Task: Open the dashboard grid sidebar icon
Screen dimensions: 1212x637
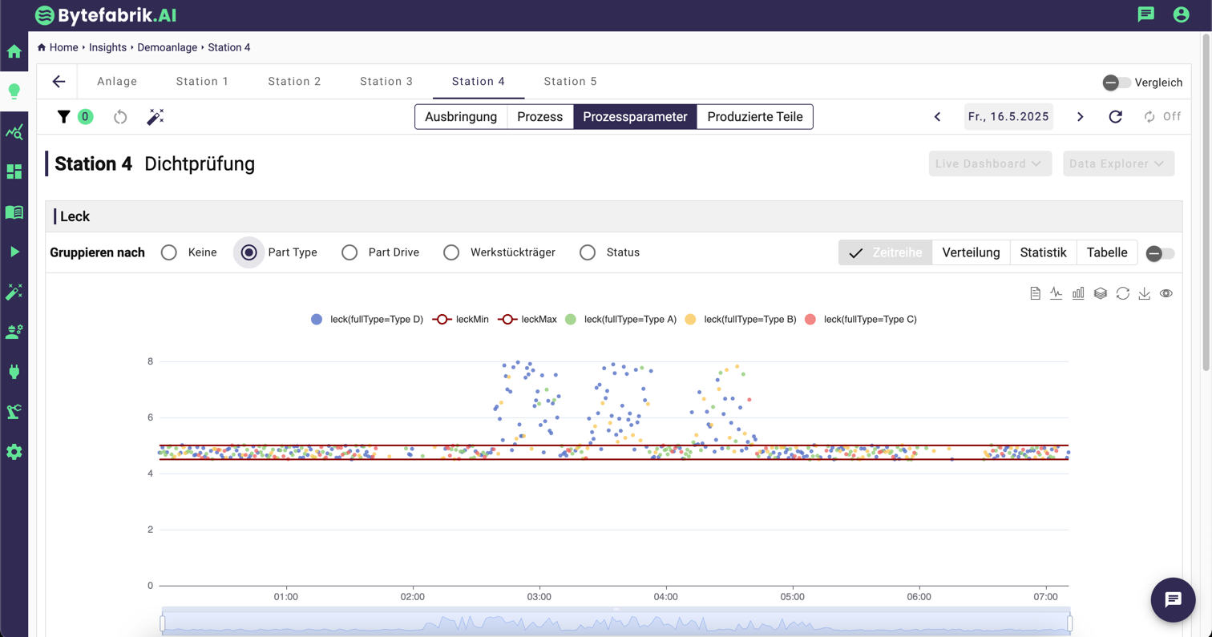Action: click(14, 171)
